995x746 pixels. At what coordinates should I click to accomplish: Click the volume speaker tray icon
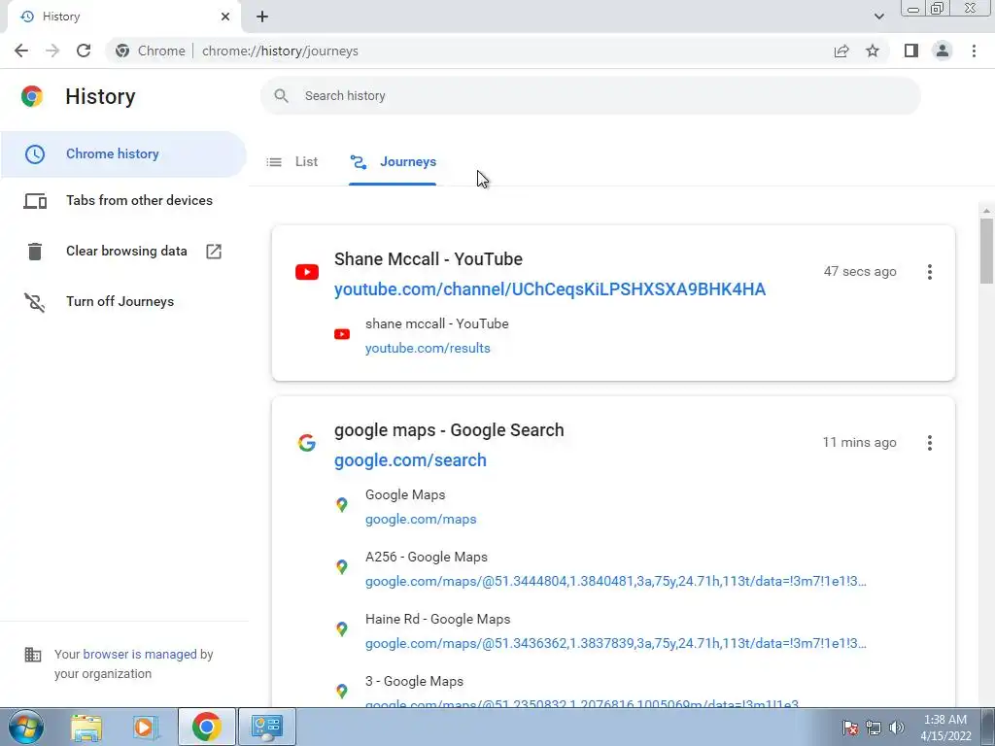pyautogui.click(x=897, y=728)
